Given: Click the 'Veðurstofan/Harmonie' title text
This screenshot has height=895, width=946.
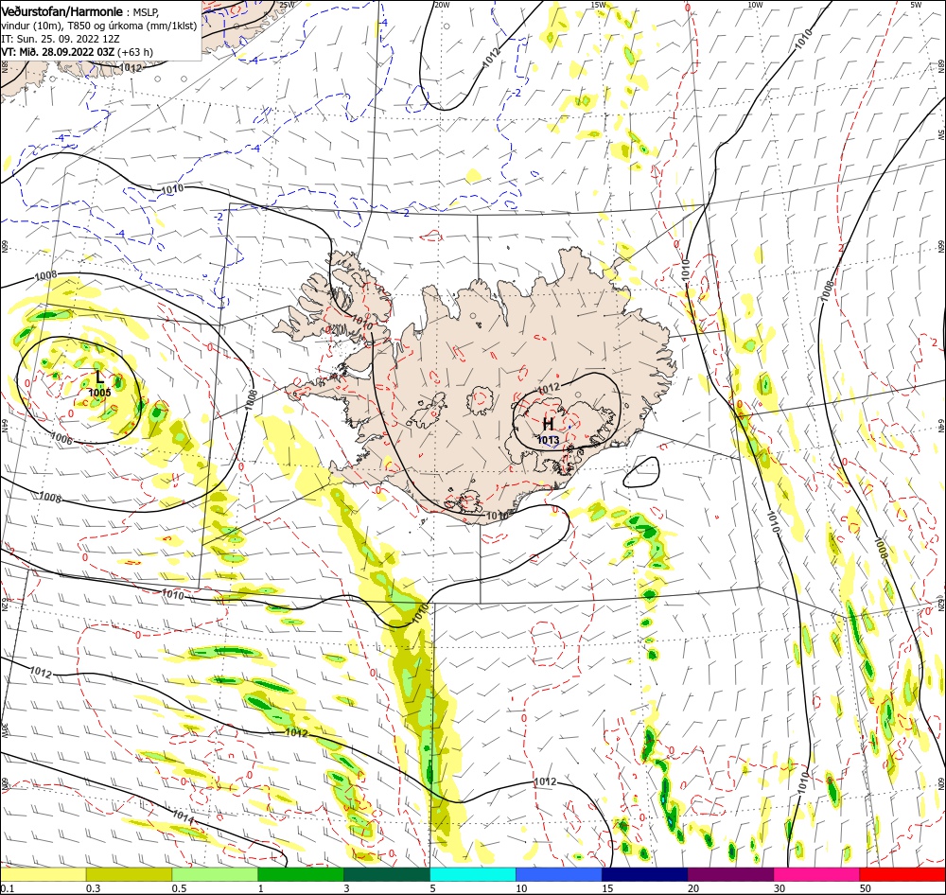Looking at the screenshot, I should click(x=64, y=11).
